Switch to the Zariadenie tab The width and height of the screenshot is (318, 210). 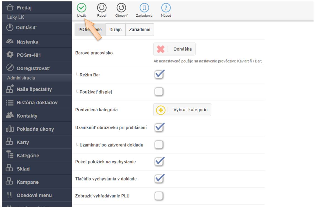pyautogui.click(x=140, y=30)
